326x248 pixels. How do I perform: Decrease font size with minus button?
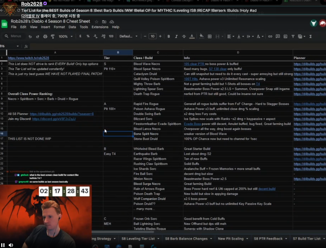[x=145, y=36]
